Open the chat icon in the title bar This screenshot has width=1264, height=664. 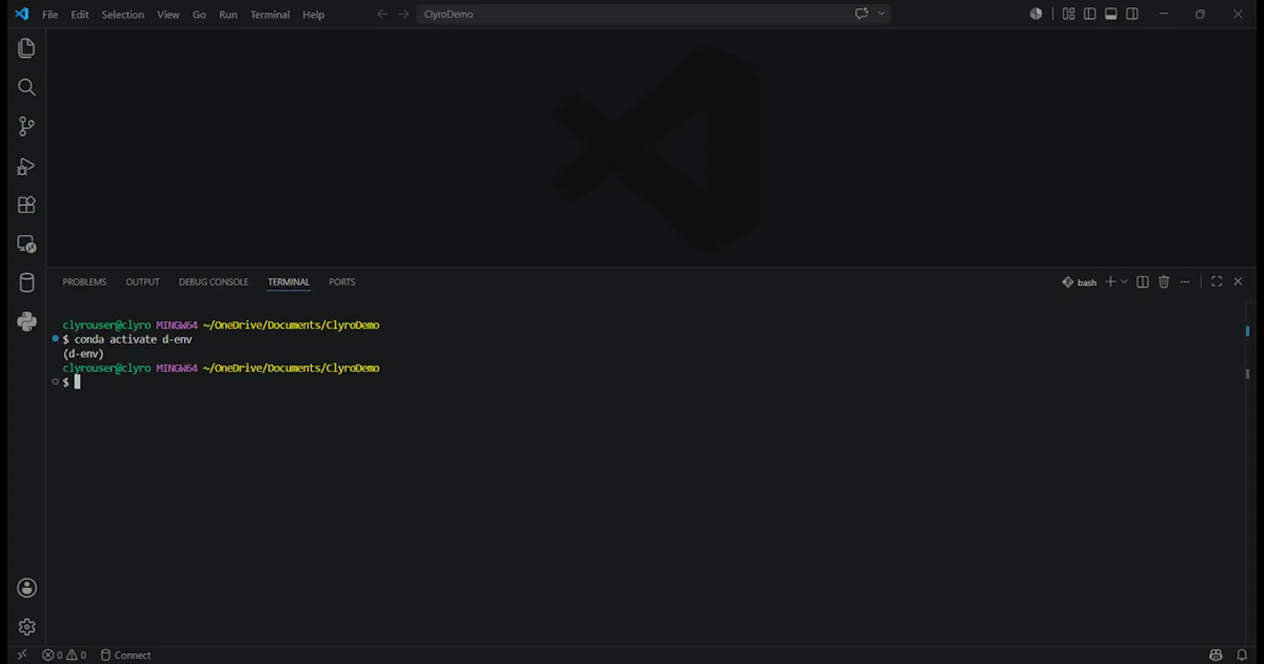[862, 13]
